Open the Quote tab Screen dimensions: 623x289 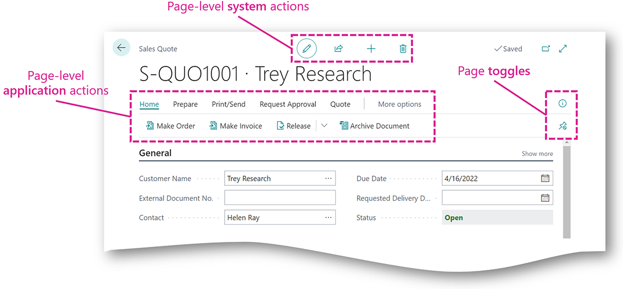click(340, 104)
